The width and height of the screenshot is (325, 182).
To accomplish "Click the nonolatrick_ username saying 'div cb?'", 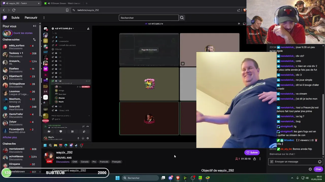I will click(x=287, y=56).
